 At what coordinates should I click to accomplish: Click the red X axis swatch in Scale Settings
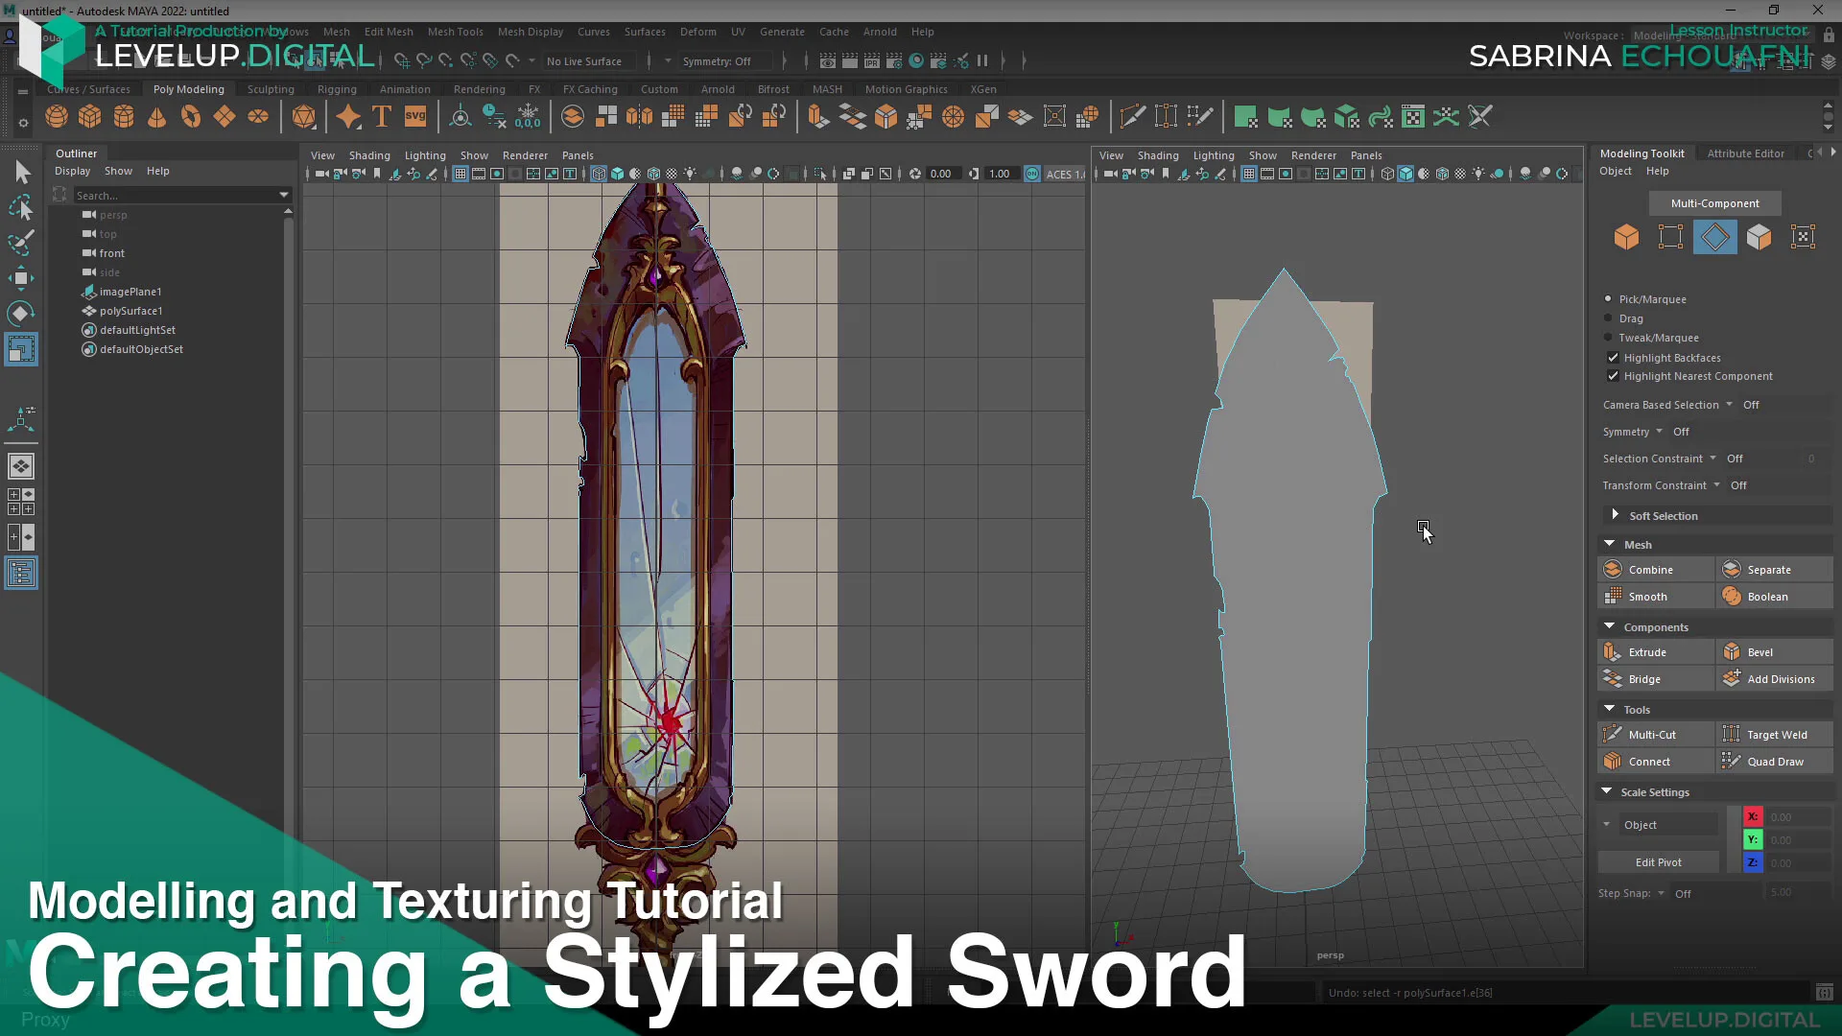(x=1753, y=816)
